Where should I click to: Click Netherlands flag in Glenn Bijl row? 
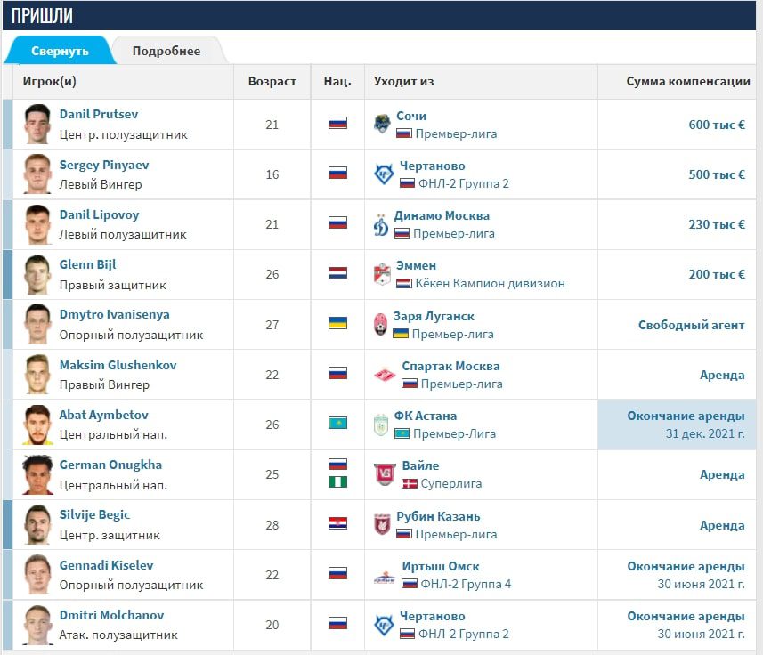pyautogui.click(x=337, y=272)
